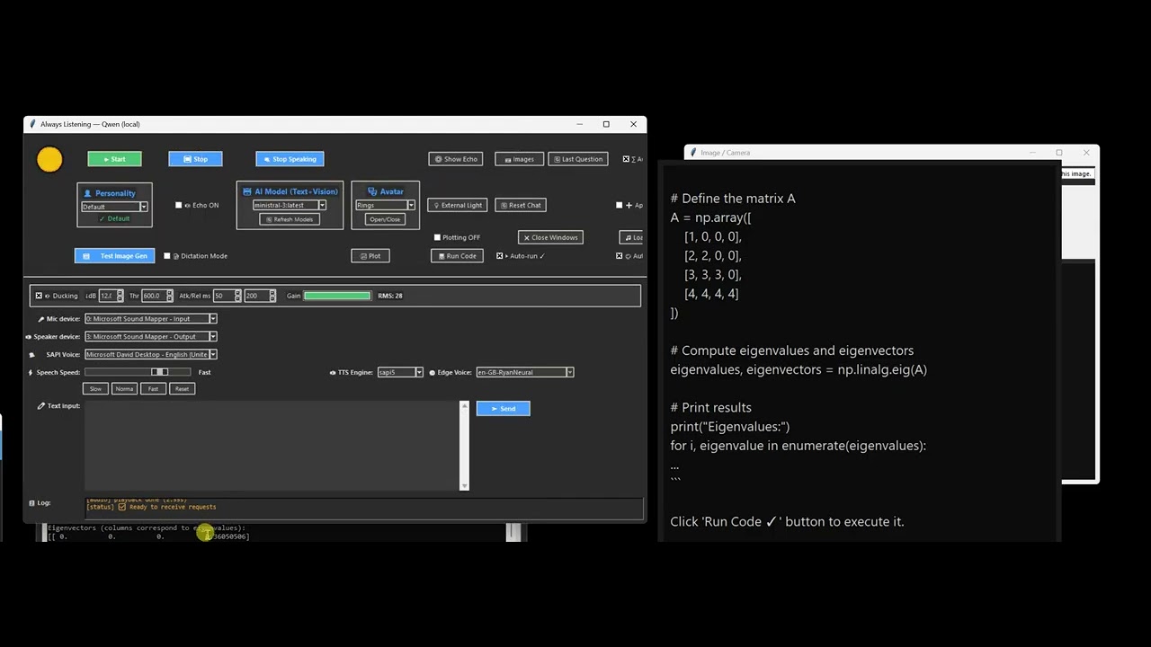Set speech speed with the Fast button
Image resolution: width=1151 pixels, height=647 pixels.
153,389
